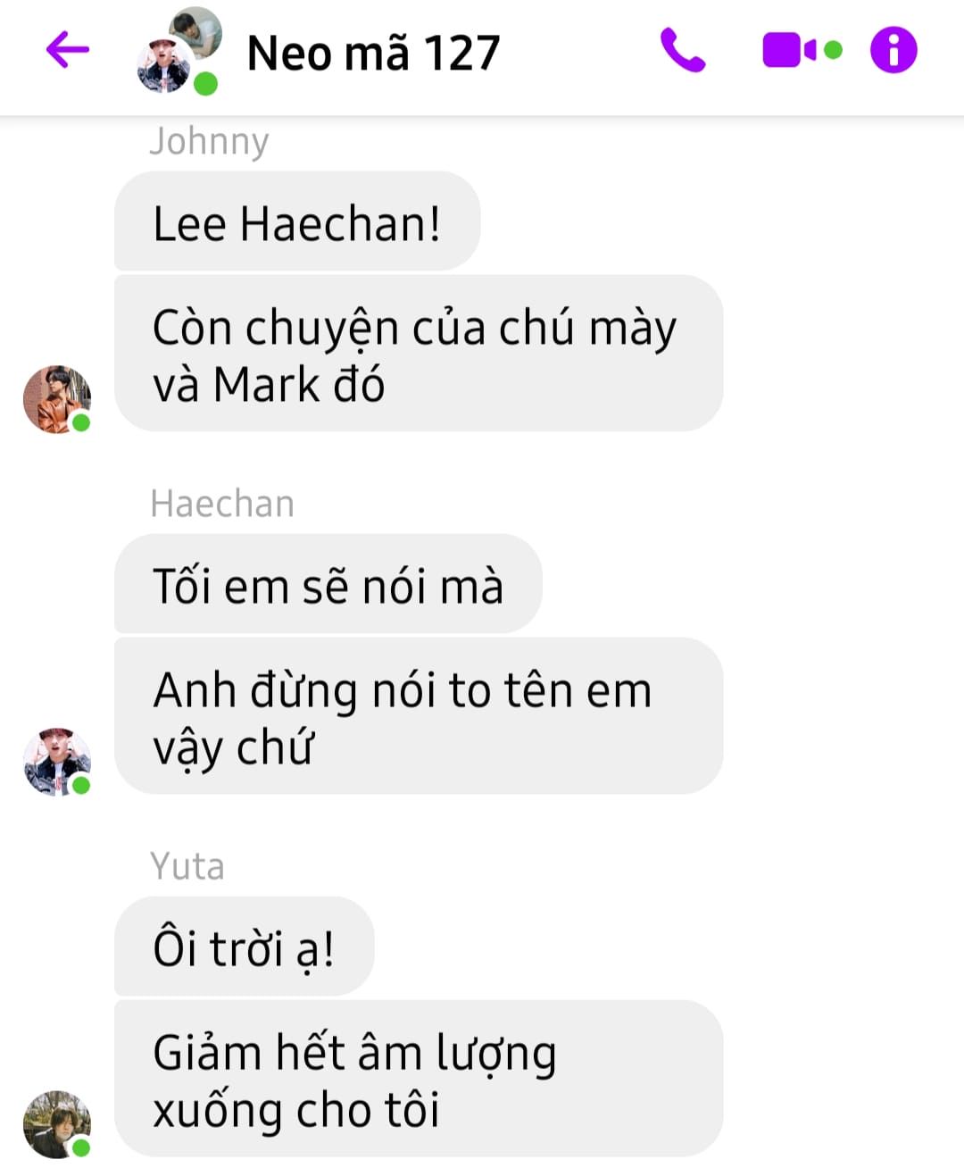The height and width of the screenshot is (1168, 964).
Task: Tap the green active dot by video icon
Action: pos(833,50)
